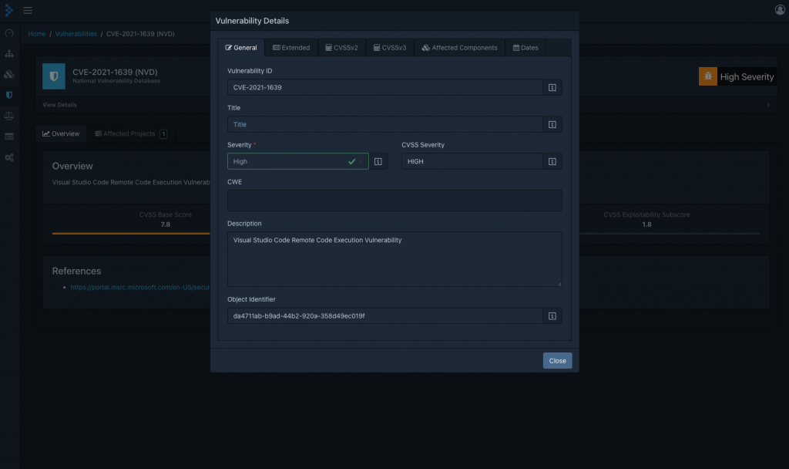Viewport: 789px width, 469px height.
Task: Click the Vulnerability ID input field
Action: 385,88
